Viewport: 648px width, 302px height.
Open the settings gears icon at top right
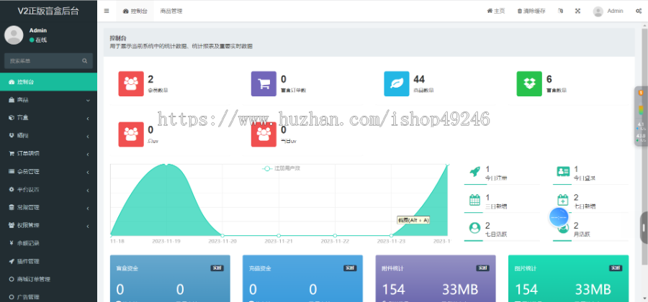click(x=639, y=11)
